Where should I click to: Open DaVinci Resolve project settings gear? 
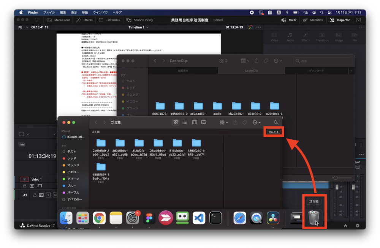[358, 226]
